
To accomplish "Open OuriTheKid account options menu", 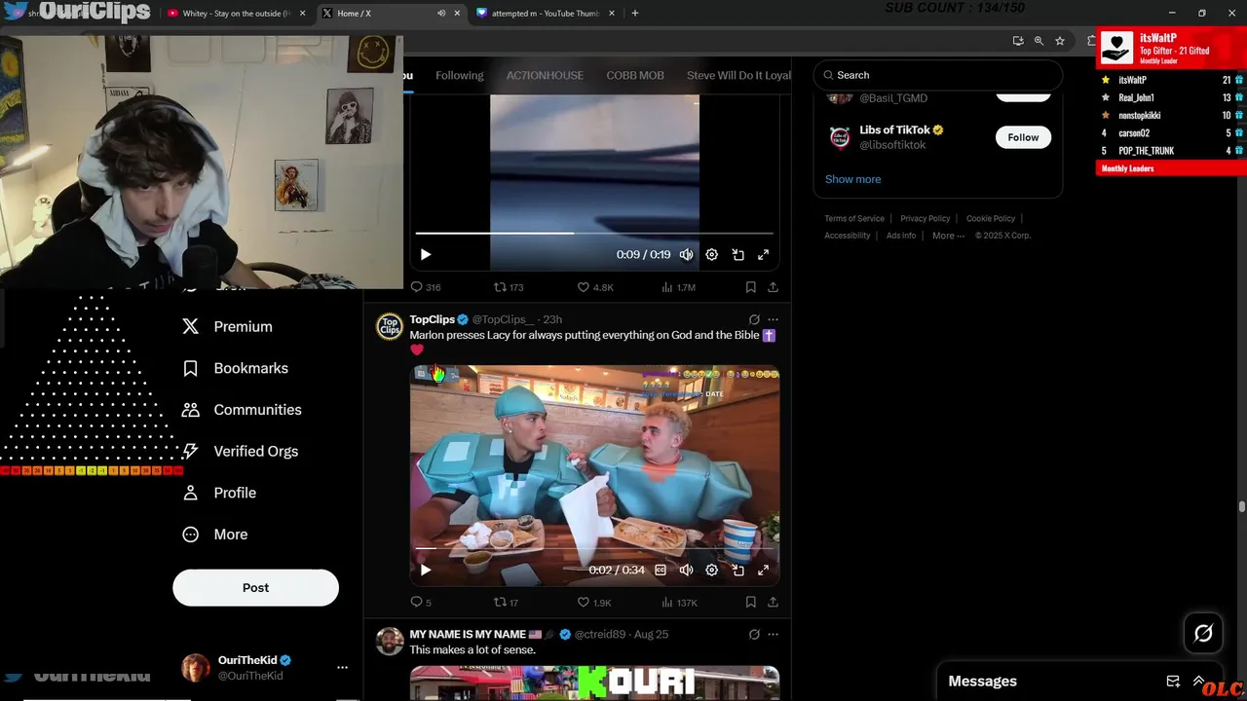I will (342, 668).
